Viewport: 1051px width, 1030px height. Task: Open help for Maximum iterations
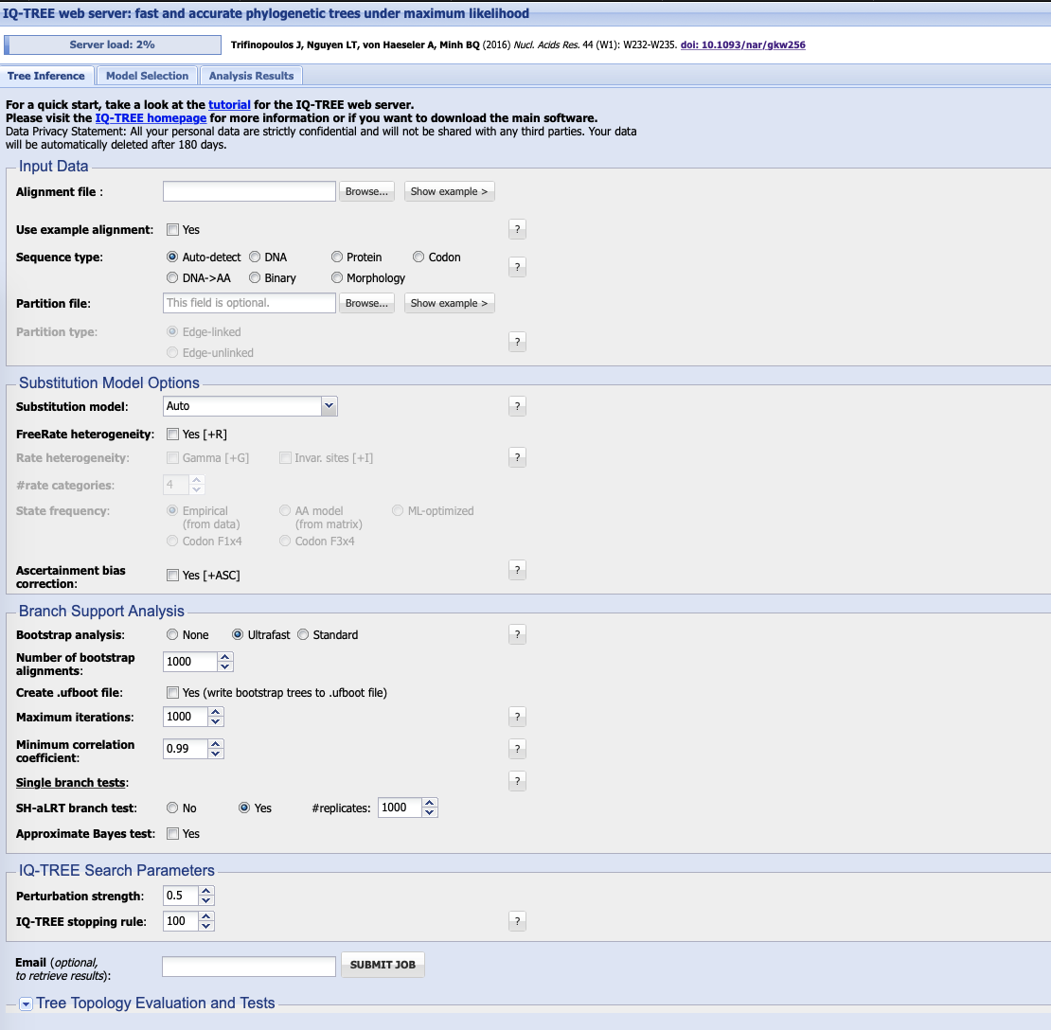[x=517, y=717]
